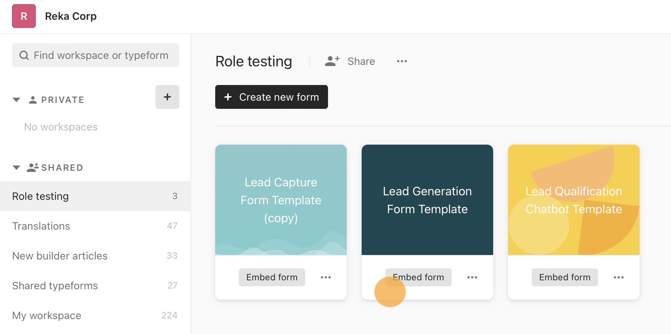This screenshot has height=334, width=671.
Task: Add a new private workspace with plus button
Action: point(167,97)
